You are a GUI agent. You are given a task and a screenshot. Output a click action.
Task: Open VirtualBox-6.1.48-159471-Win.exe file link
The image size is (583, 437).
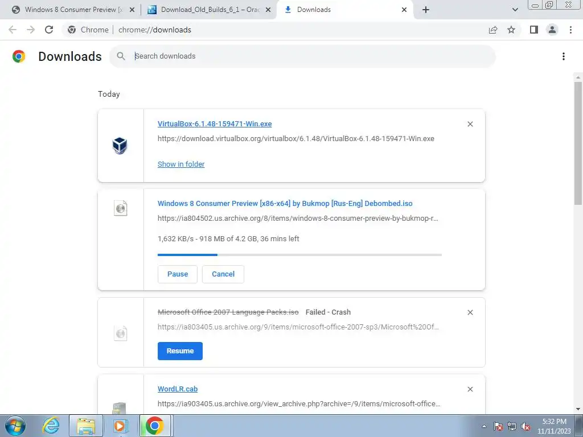click(x=215, y=124)
